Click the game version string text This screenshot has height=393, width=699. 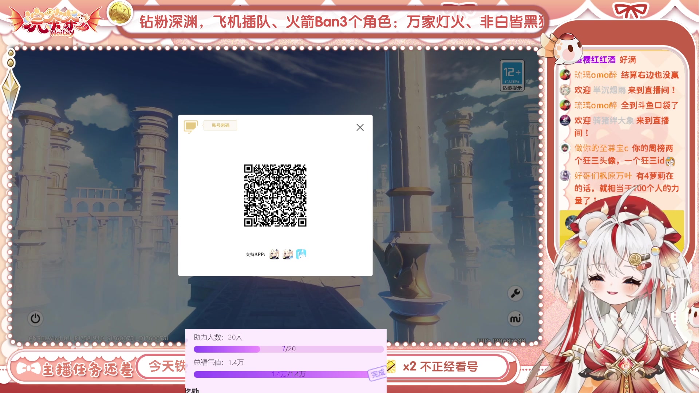(x=99, y=338)
